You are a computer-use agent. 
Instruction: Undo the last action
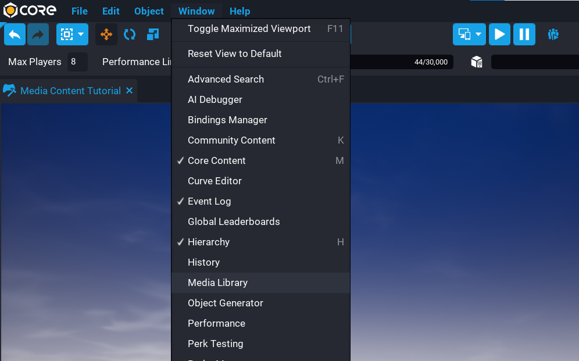tap(15, 34)
